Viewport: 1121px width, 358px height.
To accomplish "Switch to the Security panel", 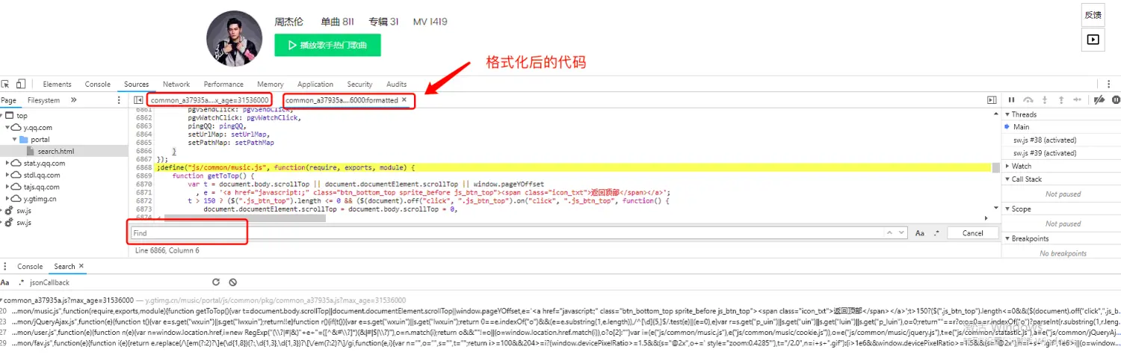I will point(359,84).
